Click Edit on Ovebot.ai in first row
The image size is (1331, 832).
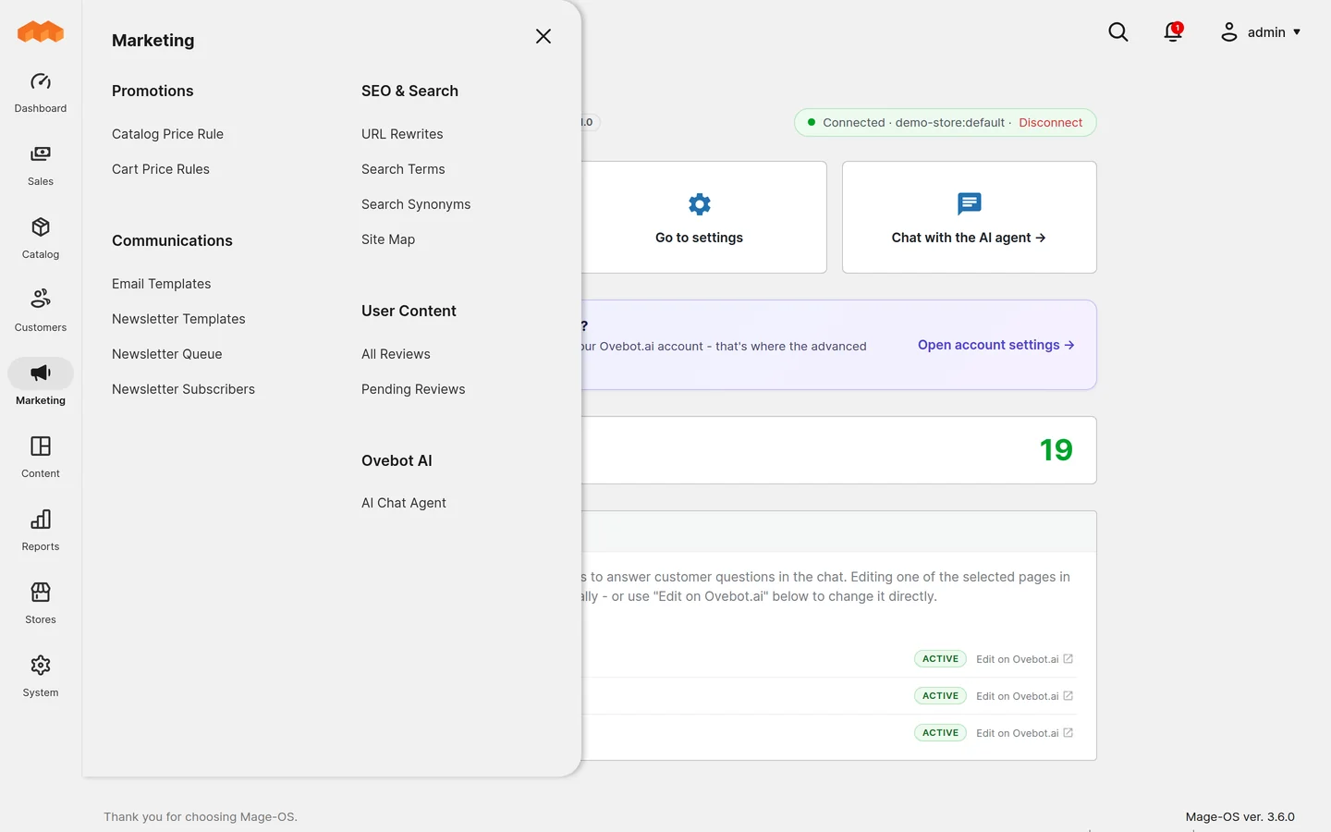(1024, 659)
